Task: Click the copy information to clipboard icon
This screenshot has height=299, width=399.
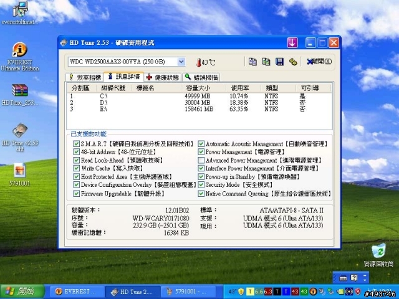Action: [x=252, y=62]
